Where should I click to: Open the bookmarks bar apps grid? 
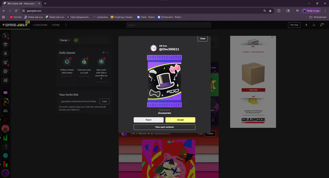pos(3,17)
